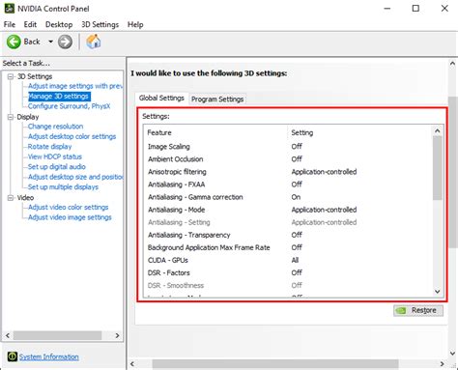The height and width of the screenshot is (370, 458).
Task: Click task pane horizontal scroll-right arrow
Action: (x=118, y=335)
